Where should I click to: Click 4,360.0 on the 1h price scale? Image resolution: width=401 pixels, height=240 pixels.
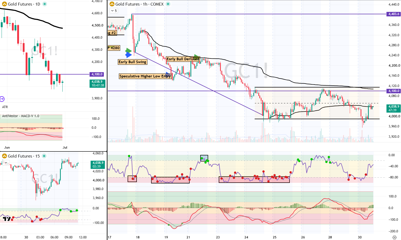(394, 25)
